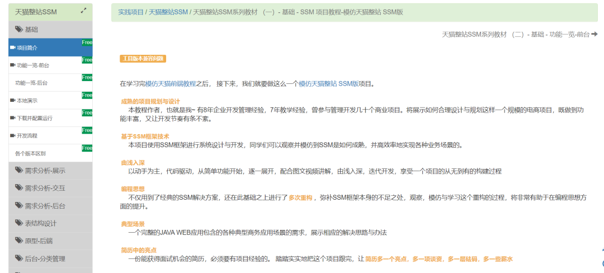Expand the 需求分析-交互 section
The width and height of the screenshot is (604, 273).
click(45, 188)
